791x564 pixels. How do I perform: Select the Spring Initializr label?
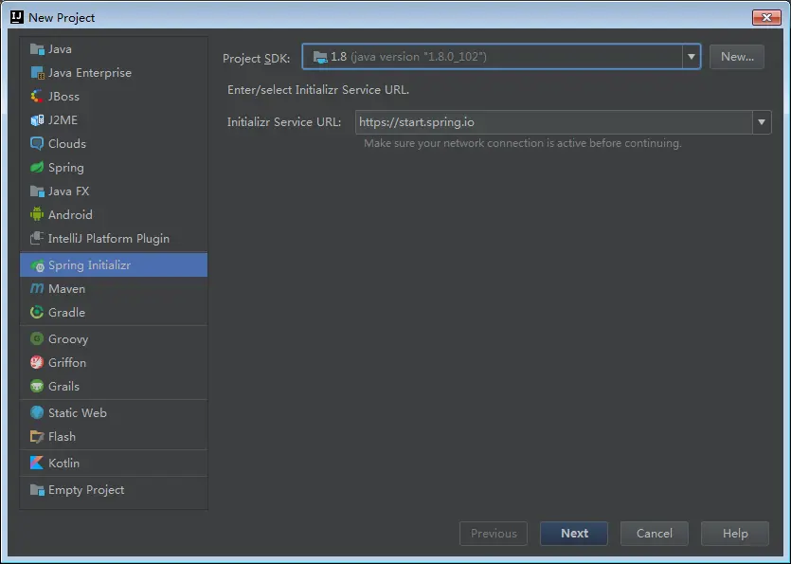(89, 265)
